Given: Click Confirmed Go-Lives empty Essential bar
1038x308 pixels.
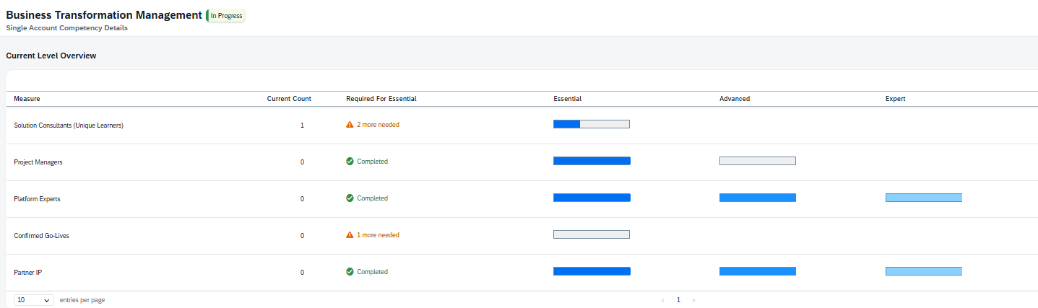Looking at the screenshot, I should click(591, 234).
